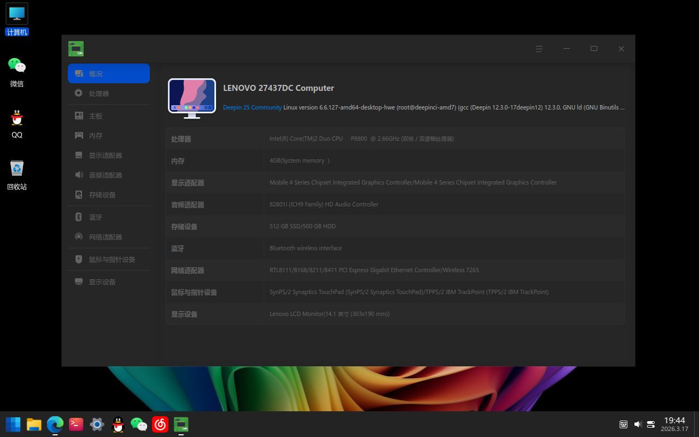Viewport: 699px width, 437px height.
Task: Select the 蓝牙 bluetooth icon in sidebar
Action: pos(79,217)
